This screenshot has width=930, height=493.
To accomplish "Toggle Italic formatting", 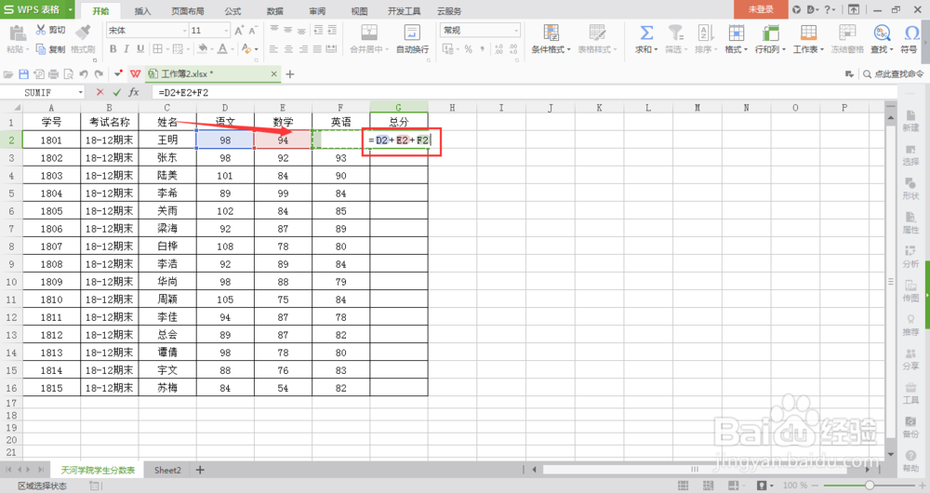I will click(126, 49).
